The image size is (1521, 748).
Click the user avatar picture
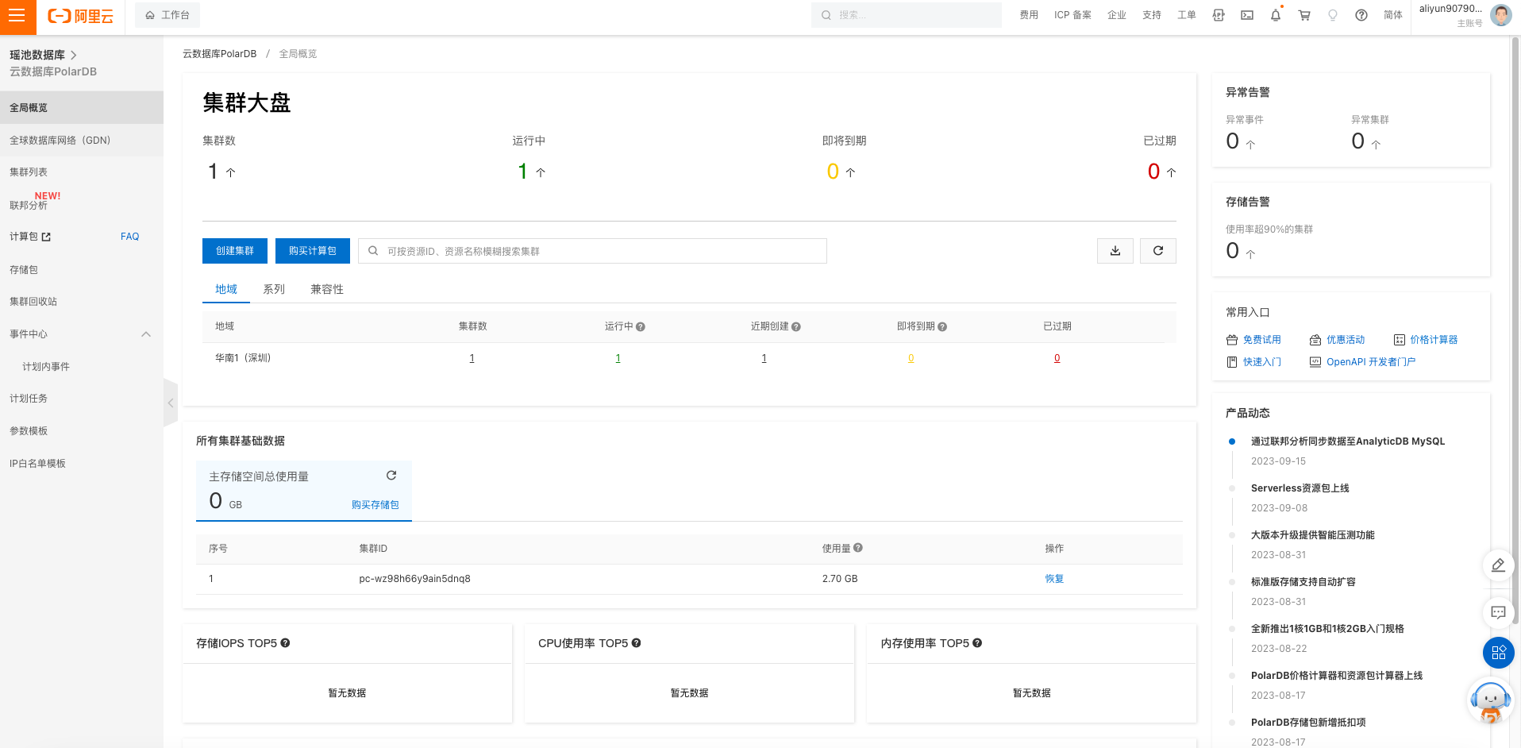1501,14
